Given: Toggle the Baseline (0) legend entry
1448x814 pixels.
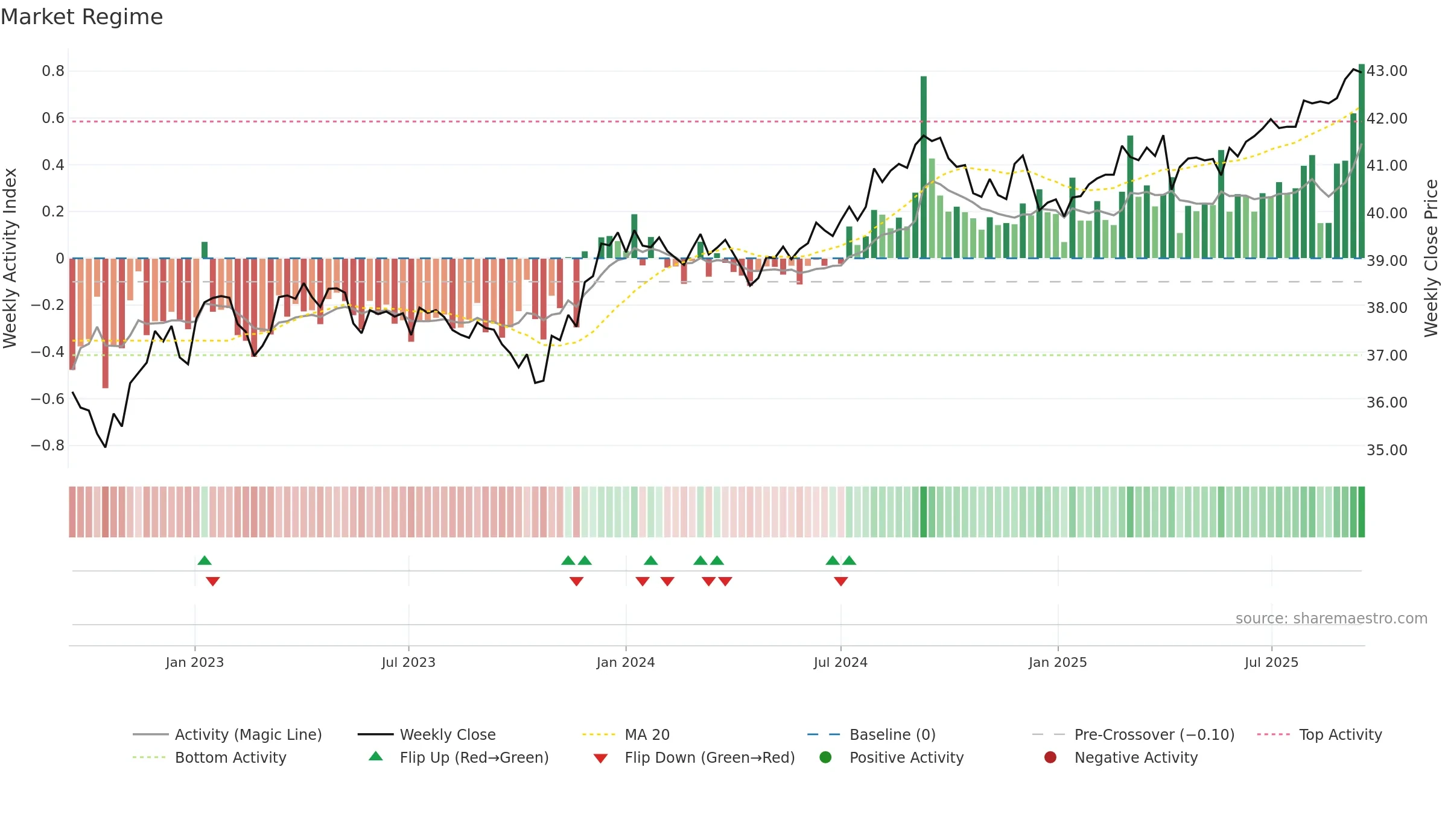Looking at the screenshot, I should coord(871,734).
